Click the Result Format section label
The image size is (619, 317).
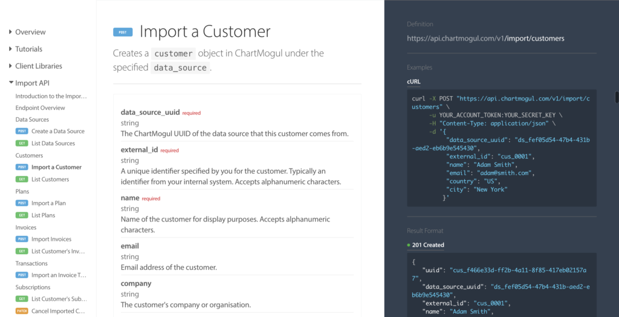[x=425, y=230]
